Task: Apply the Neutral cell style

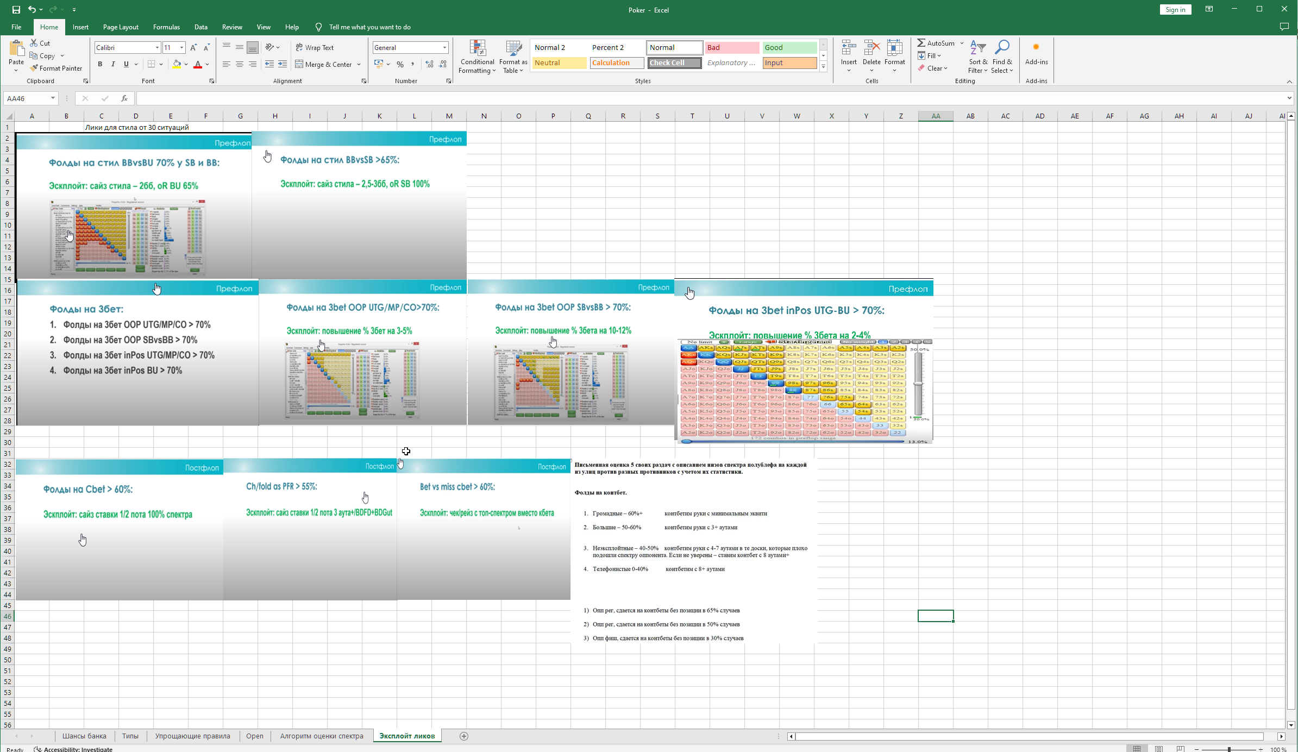Action: point(559,63)
